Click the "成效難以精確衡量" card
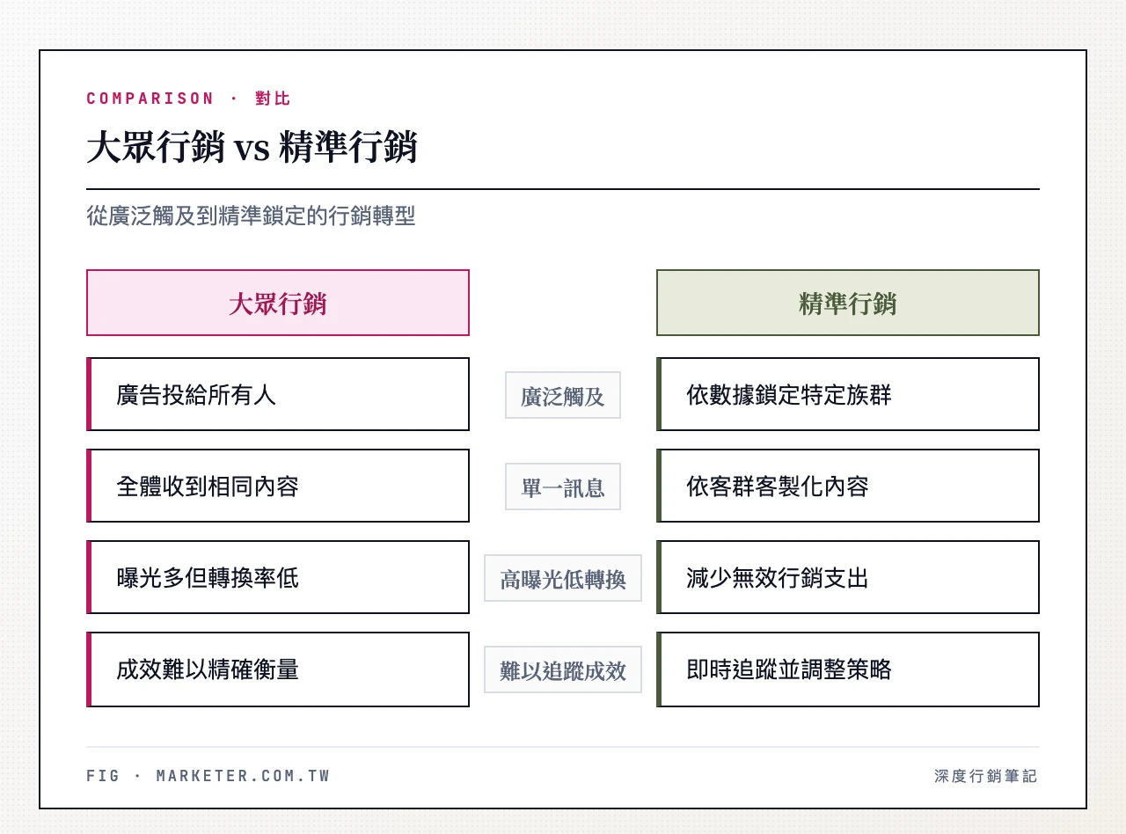The width and height of the screenshot is (1126, 834). point(278,669)
